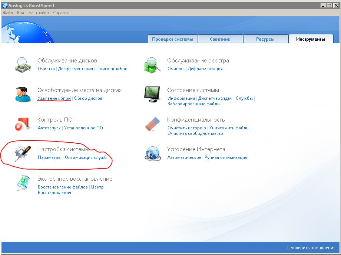
Task: Click the Ускорение Интернета heading
Action: [196, 149]
